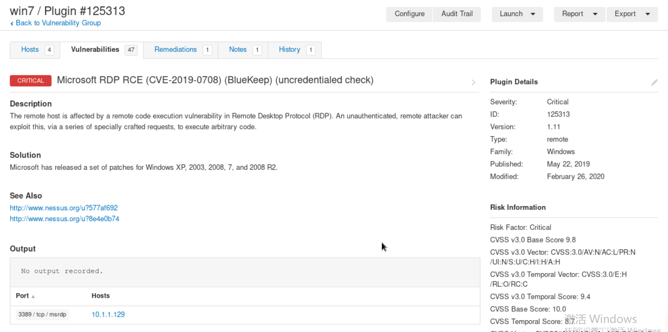This screenshot has width=668, height=332.
Task: Open the Audit Trail
Action: pos(457,14)
